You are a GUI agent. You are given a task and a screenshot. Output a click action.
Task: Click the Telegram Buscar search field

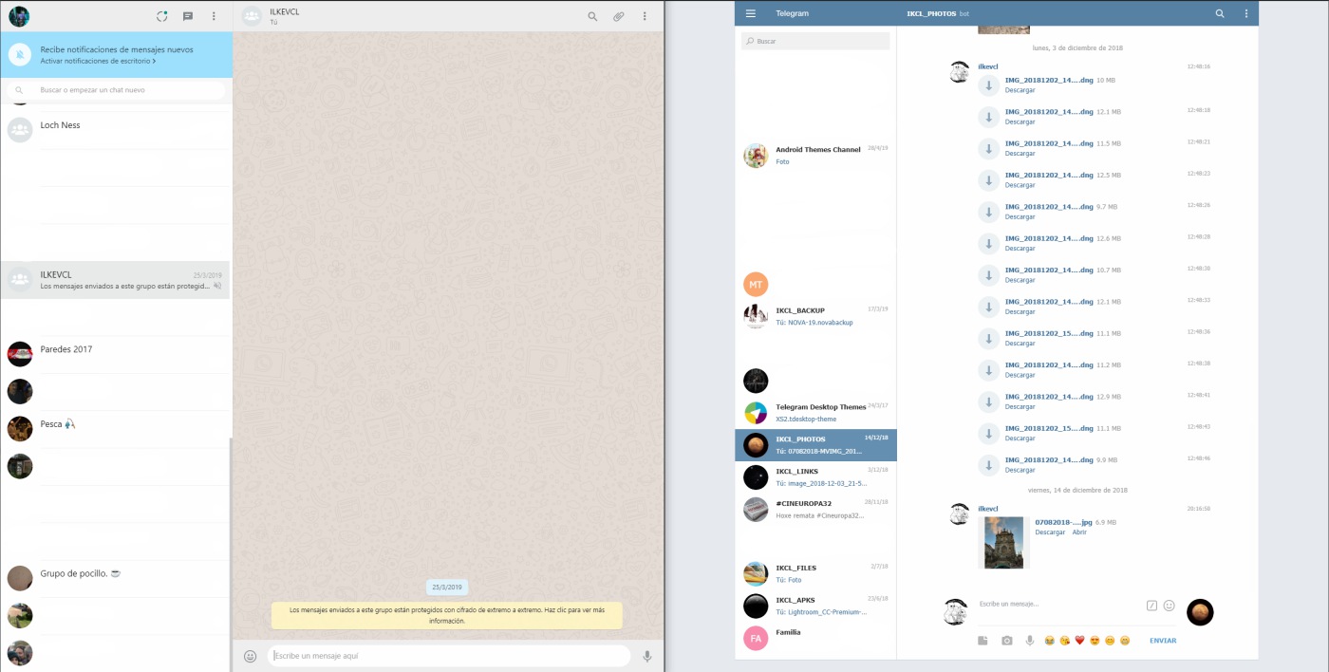(816, 42)
